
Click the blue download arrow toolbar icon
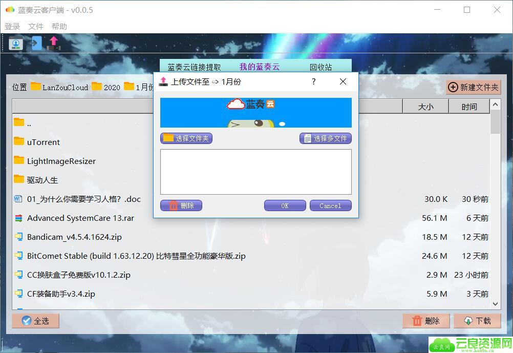[x=36, y=43]
